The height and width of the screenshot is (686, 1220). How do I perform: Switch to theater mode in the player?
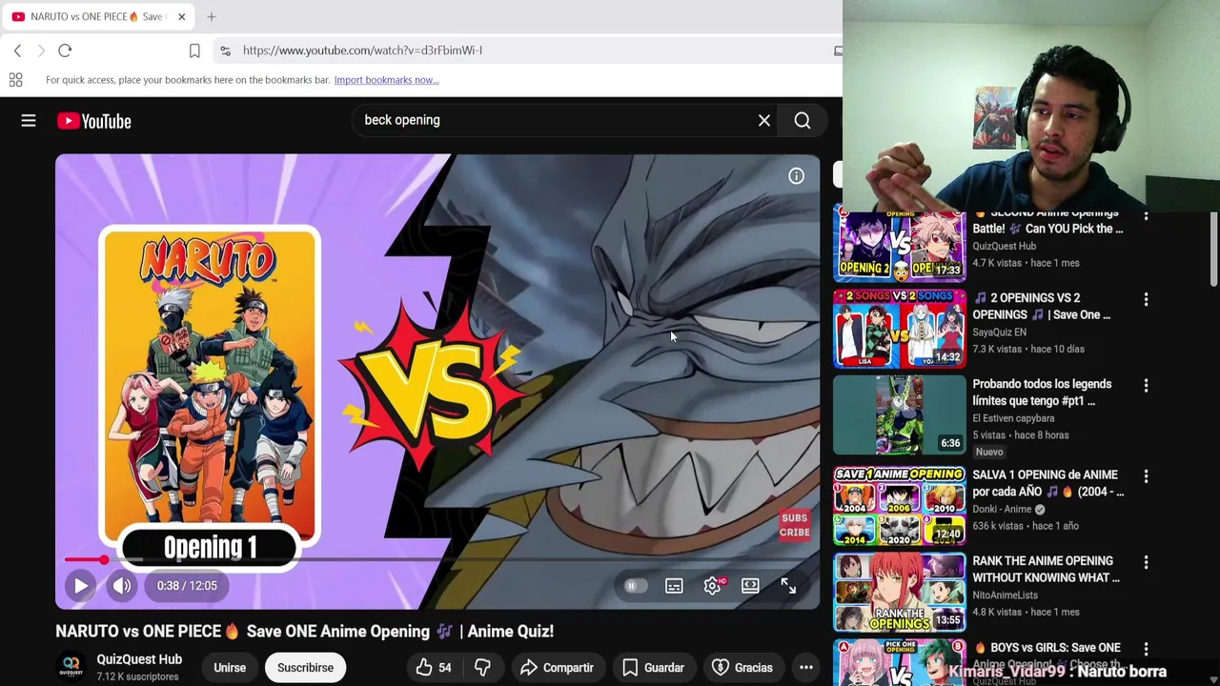pos(750,586)
